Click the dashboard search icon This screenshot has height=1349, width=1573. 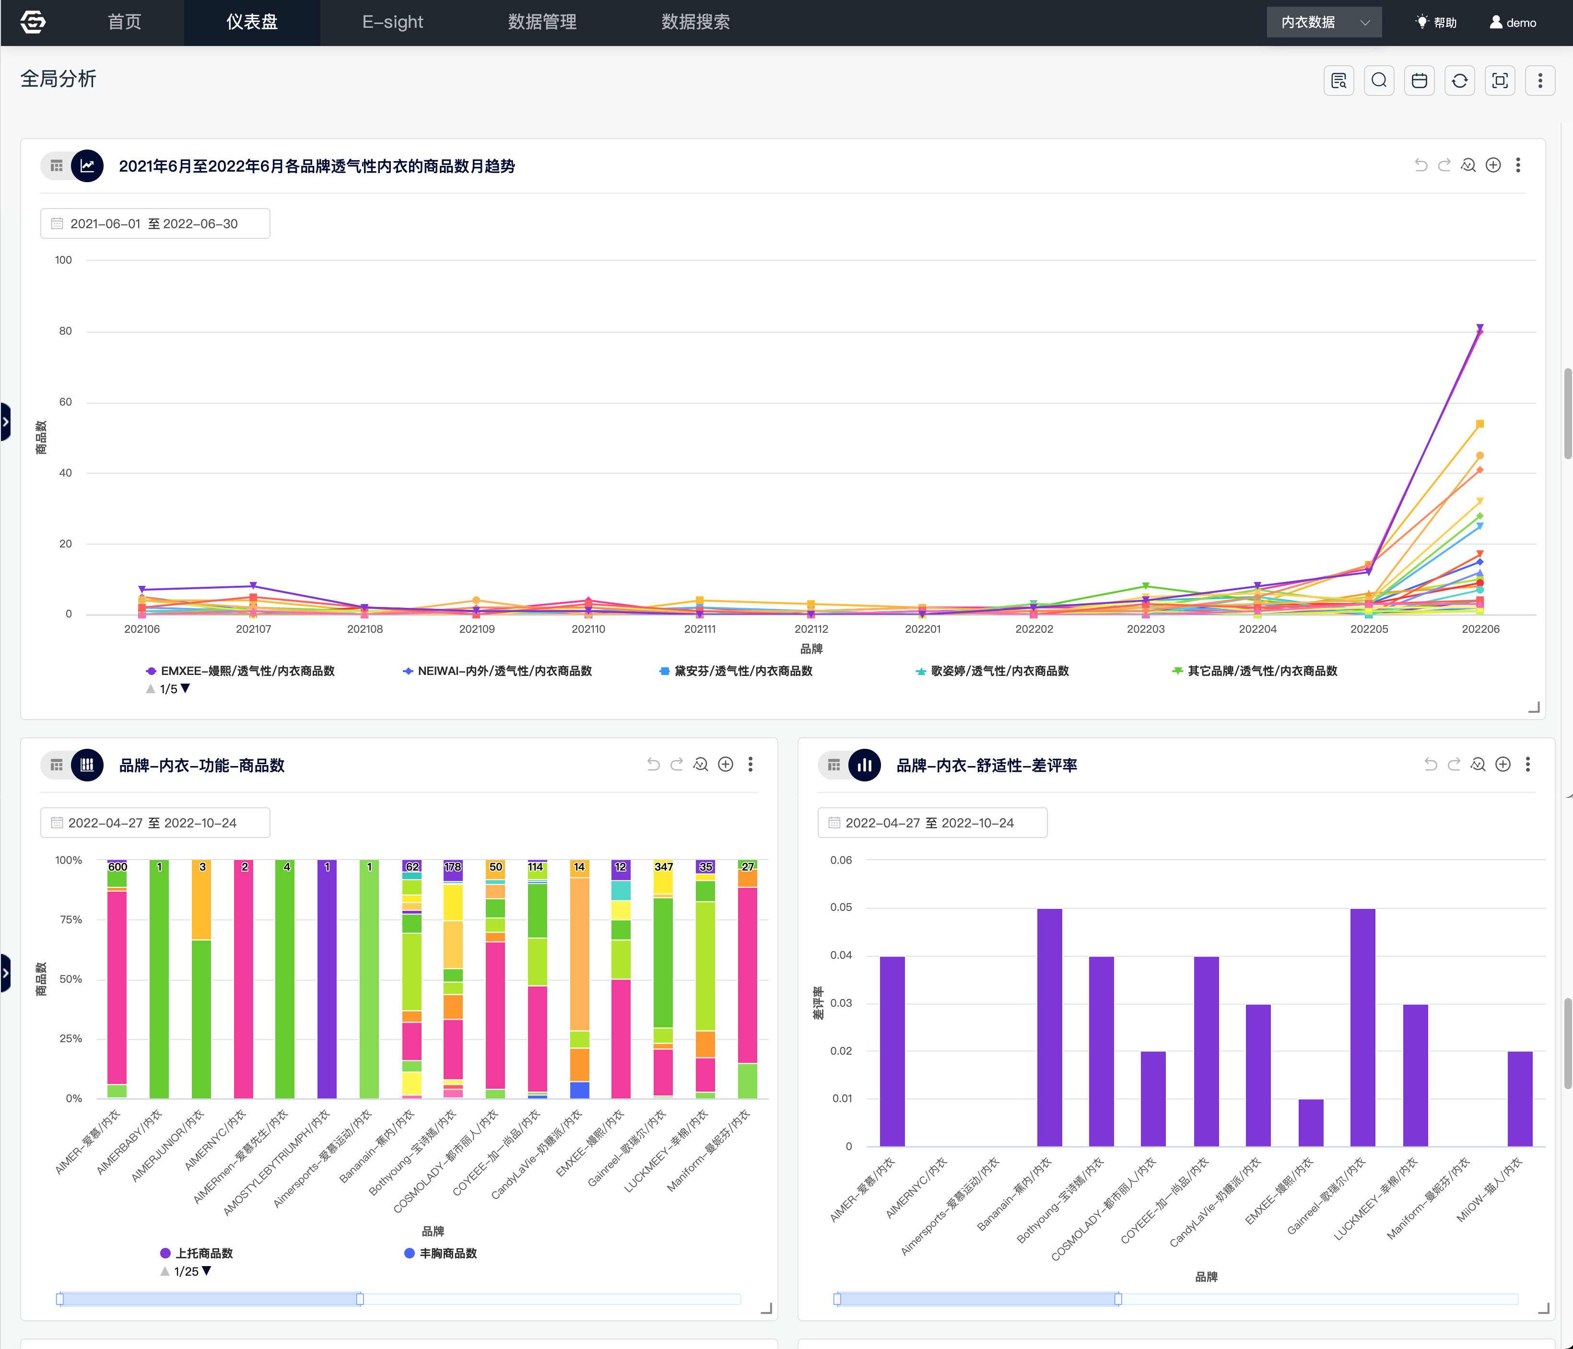coord(1379,81)
